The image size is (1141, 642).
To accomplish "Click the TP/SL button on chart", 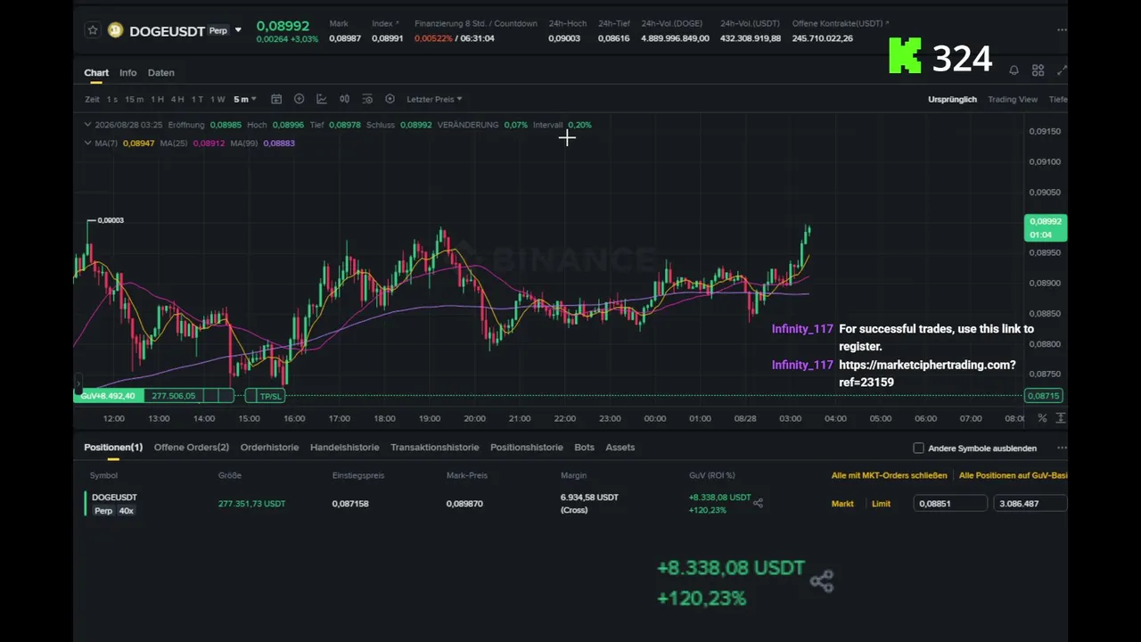I will pos(270,396).
